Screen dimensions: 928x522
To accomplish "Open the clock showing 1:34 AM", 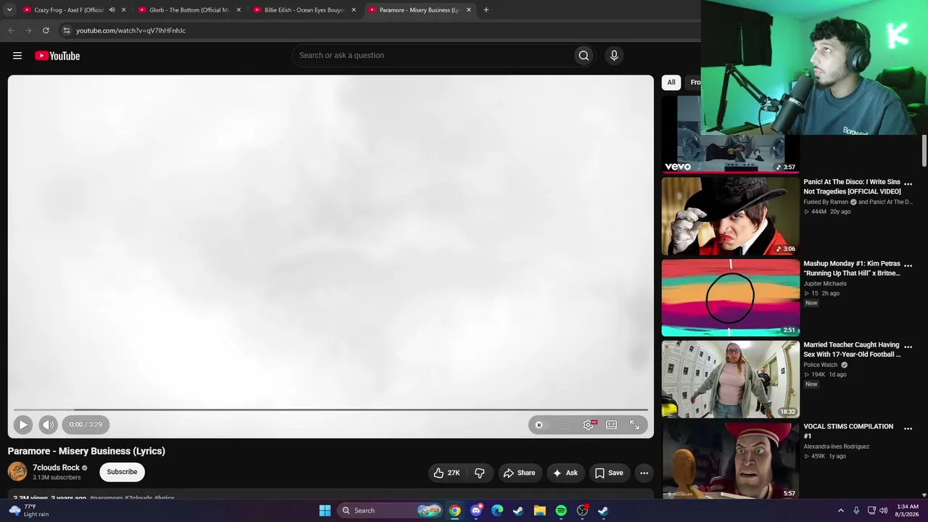I will pyautogui.click(x=908, y=510).
